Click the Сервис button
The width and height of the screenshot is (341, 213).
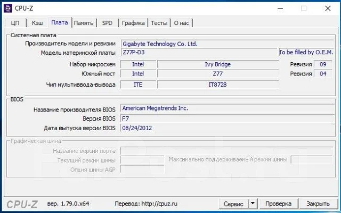233,204
